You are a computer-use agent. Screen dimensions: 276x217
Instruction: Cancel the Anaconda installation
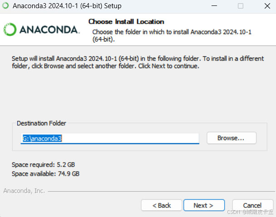[x=252, y=205]
